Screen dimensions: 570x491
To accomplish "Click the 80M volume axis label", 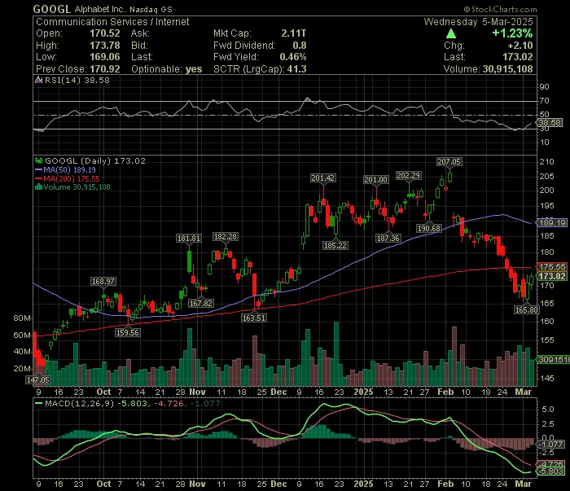I will 22,318.
